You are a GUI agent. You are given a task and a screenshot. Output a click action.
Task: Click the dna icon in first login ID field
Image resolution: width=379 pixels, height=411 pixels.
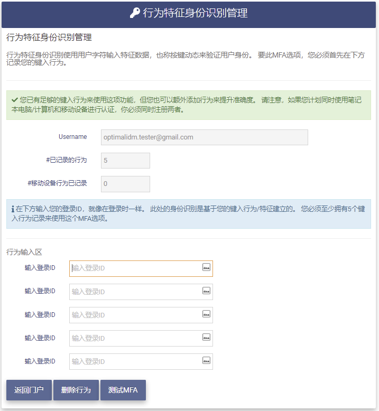click(x=207, y=267)
